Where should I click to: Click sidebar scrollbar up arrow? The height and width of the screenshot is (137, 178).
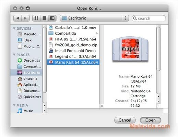tap(45, 105)
